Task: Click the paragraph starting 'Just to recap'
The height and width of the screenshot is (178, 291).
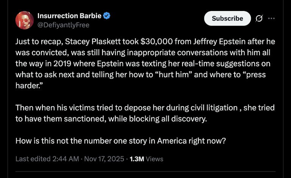Action: pyautogui.click(x=141, y=62)
